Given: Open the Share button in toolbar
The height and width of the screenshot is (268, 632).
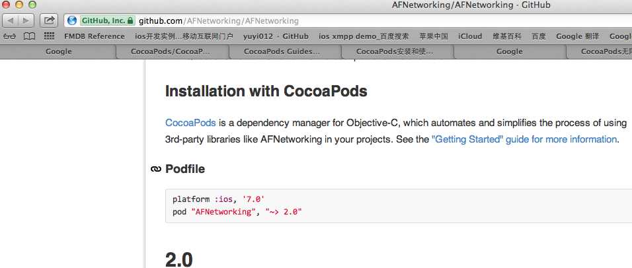Looking at the screenshot, I should tap(49, 20).
